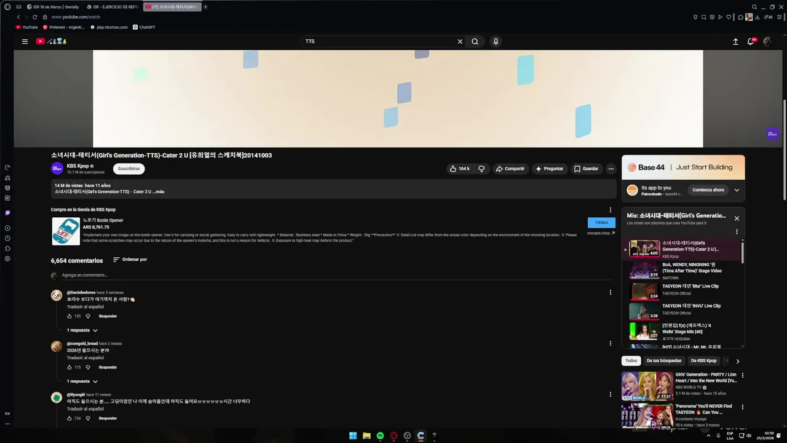Expand 1 respuesta under @cowgold_bread comment
Viewport: 787px width, 443px height.
[x=82, y=381]
